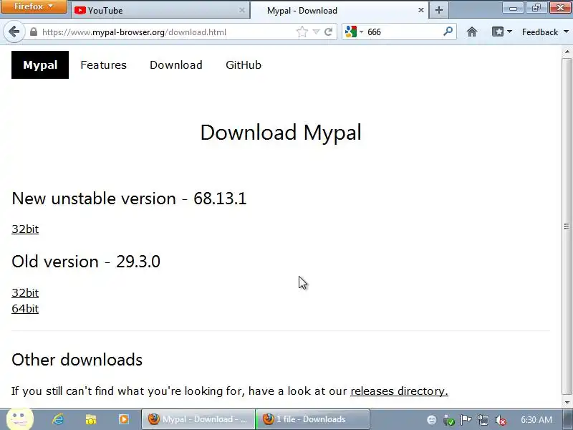The image size is (573, 430).
Task: Click 'Other downloads' heading
Action: click(77, 360)
